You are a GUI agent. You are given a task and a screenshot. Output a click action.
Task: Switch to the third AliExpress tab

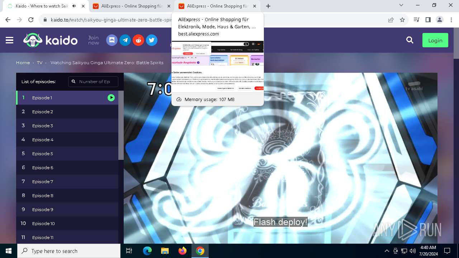pyautogui.click(x=217, y=6)
